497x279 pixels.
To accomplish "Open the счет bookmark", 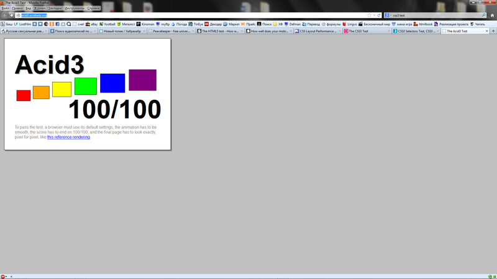I will (78, 24).
